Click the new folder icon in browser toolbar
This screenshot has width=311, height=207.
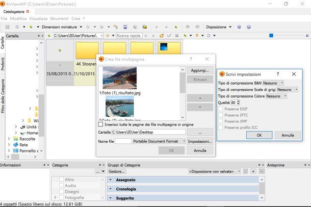162,36
